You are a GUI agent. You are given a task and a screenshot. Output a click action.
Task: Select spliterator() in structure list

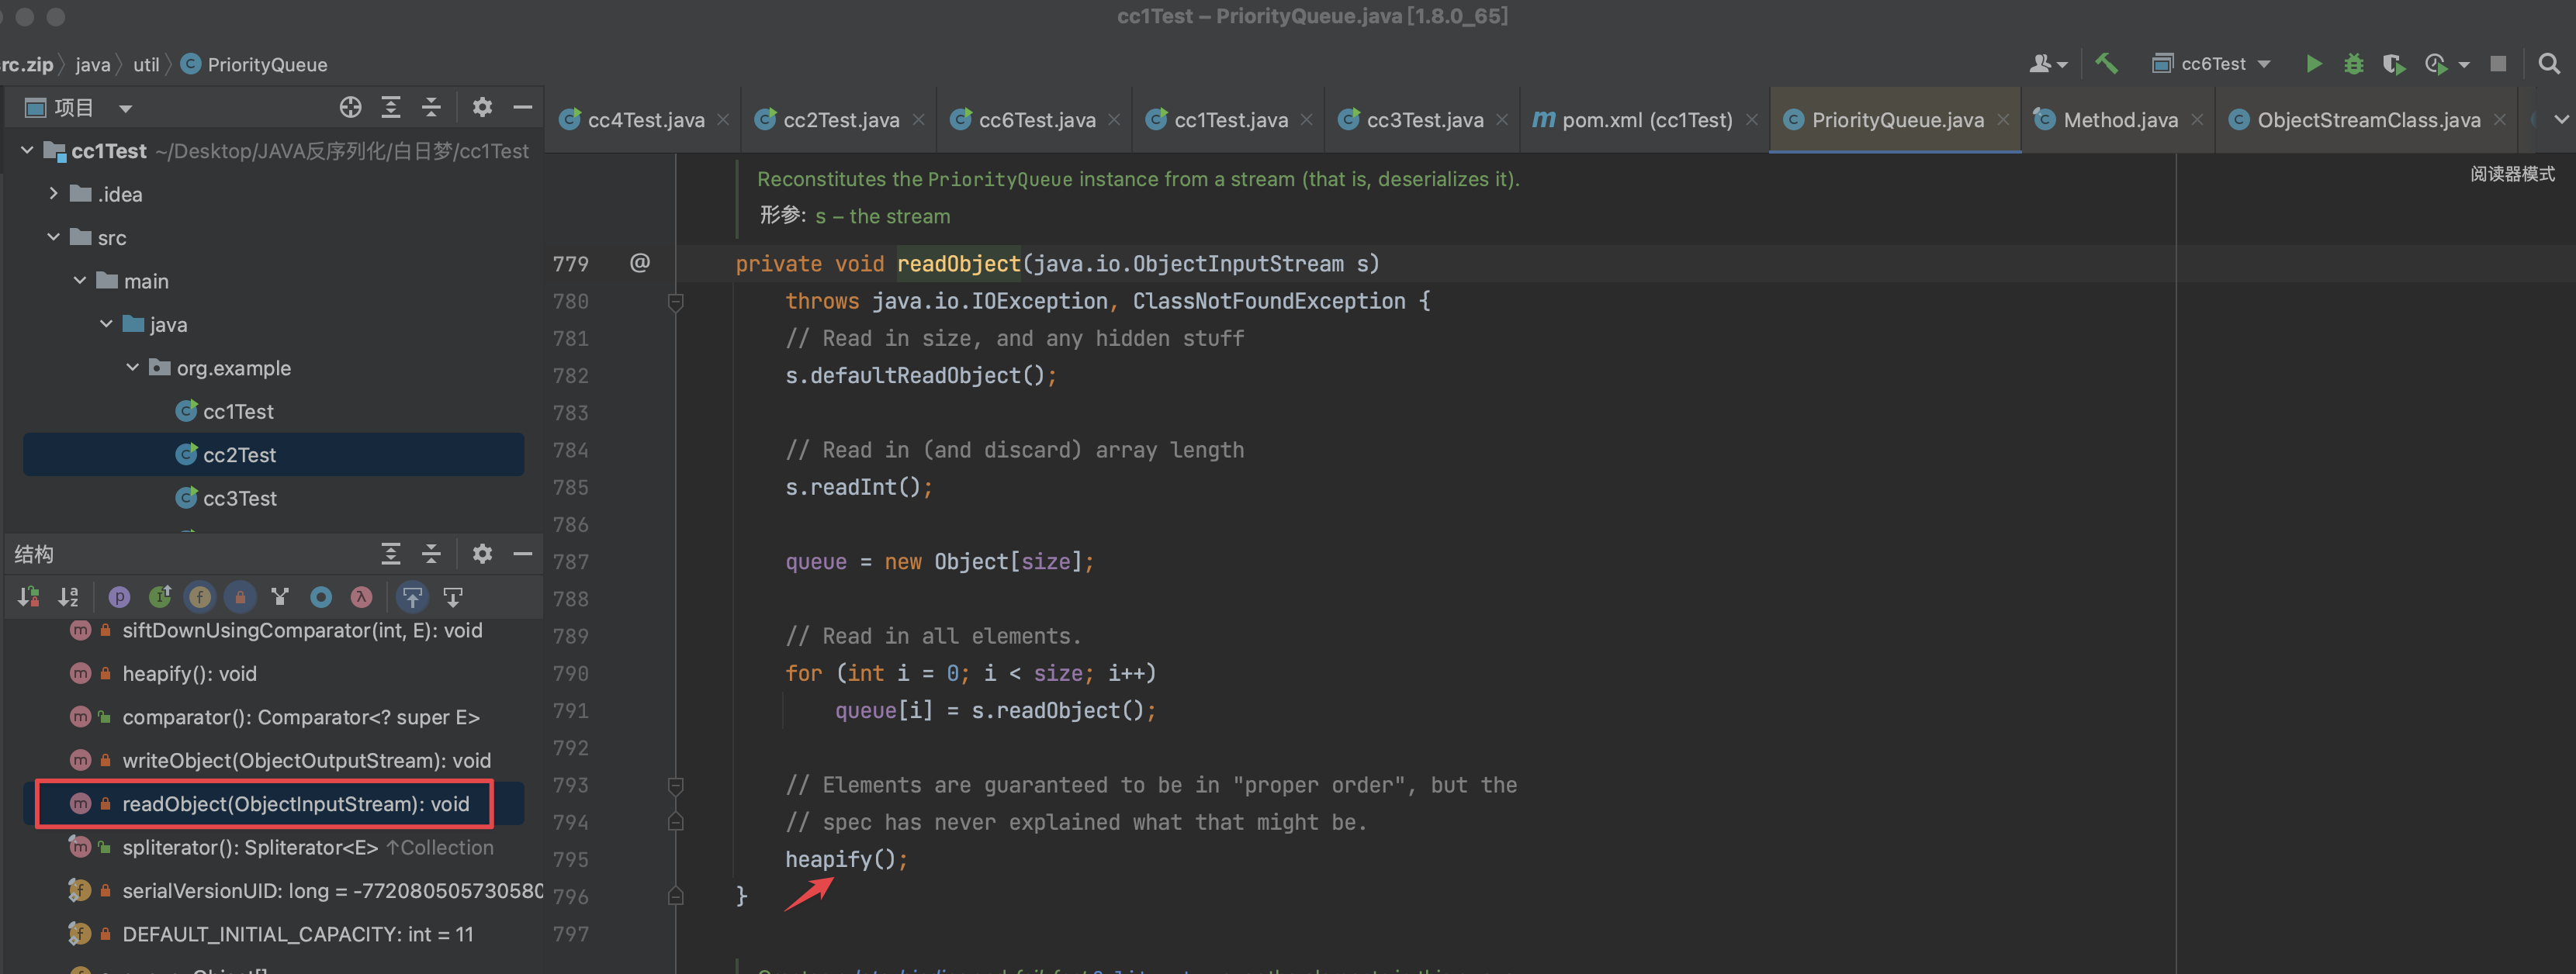[250, 848]
